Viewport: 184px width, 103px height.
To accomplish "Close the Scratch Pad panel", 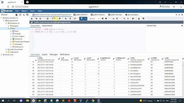I will pyautogui.click(x=182, y=25).
